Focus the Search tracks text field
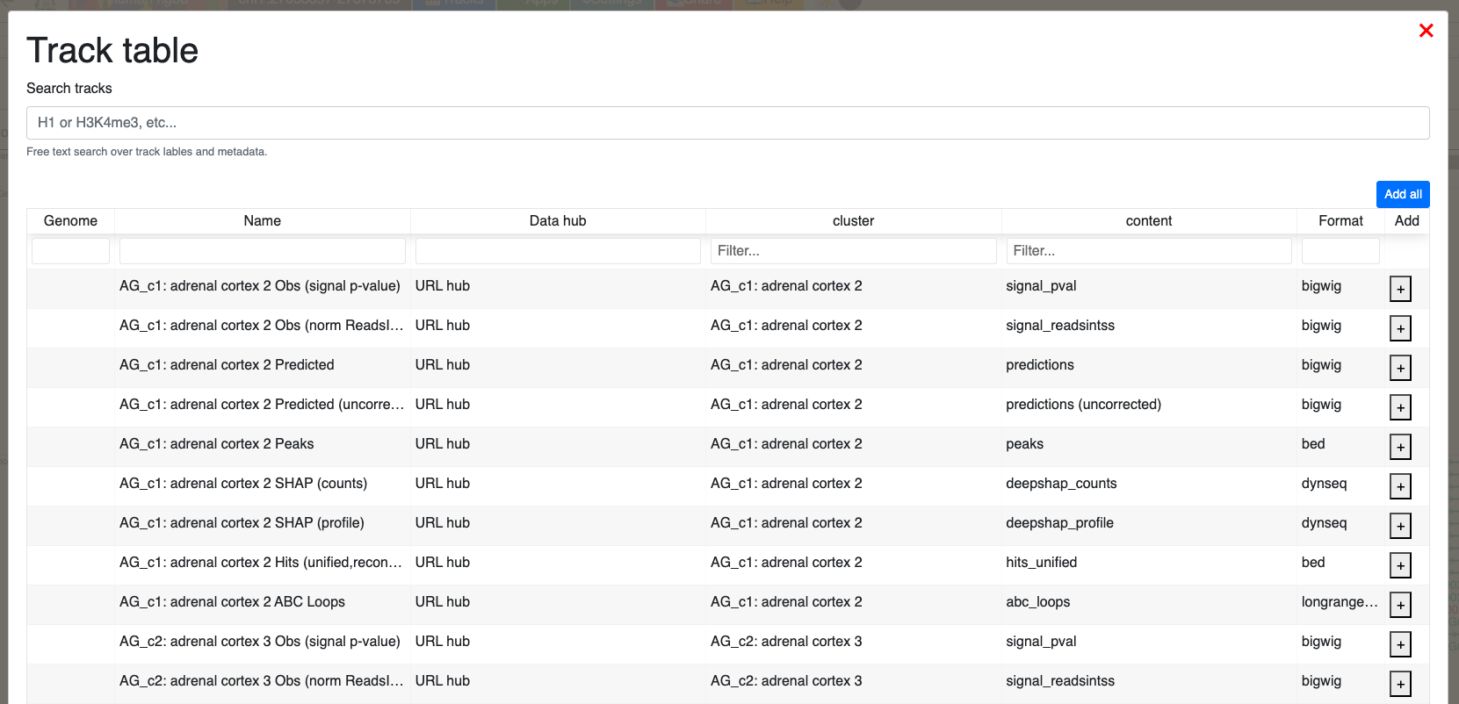 click(x=727, y=123)
